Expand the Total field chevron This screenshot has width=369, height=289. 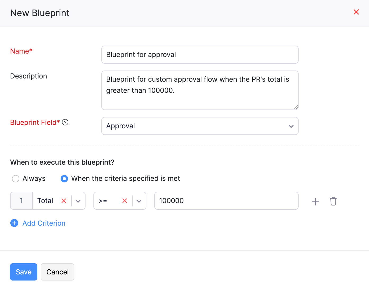(78, 201)
